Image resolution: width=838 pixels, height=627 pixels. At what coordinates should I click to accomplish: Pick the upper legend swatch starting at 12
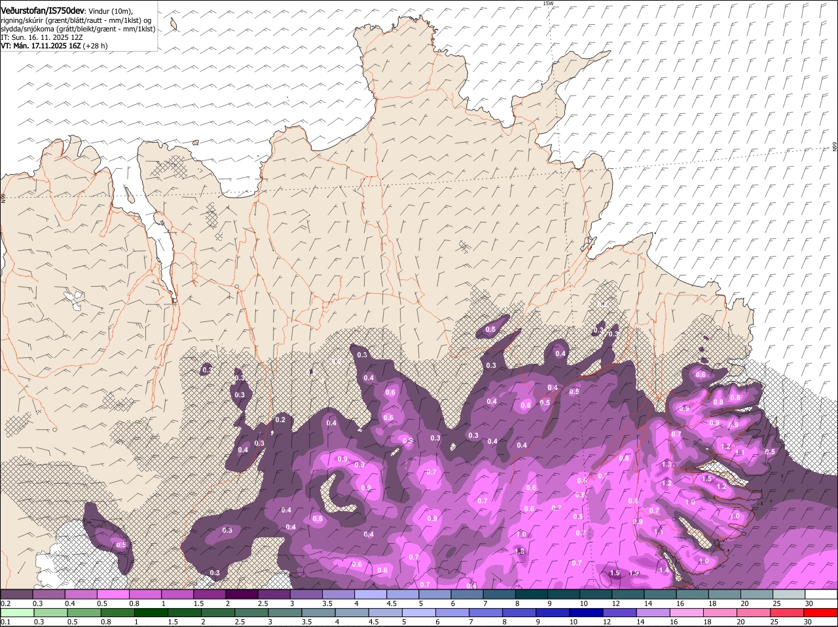[628, 594]
